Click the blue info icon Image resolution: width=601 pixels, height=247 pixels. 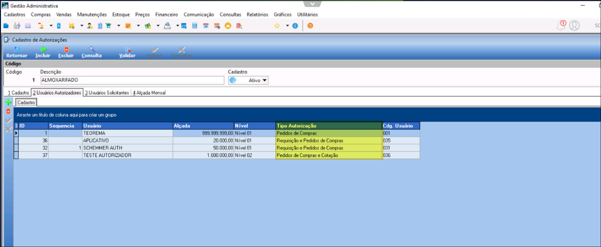pos(295,26)
